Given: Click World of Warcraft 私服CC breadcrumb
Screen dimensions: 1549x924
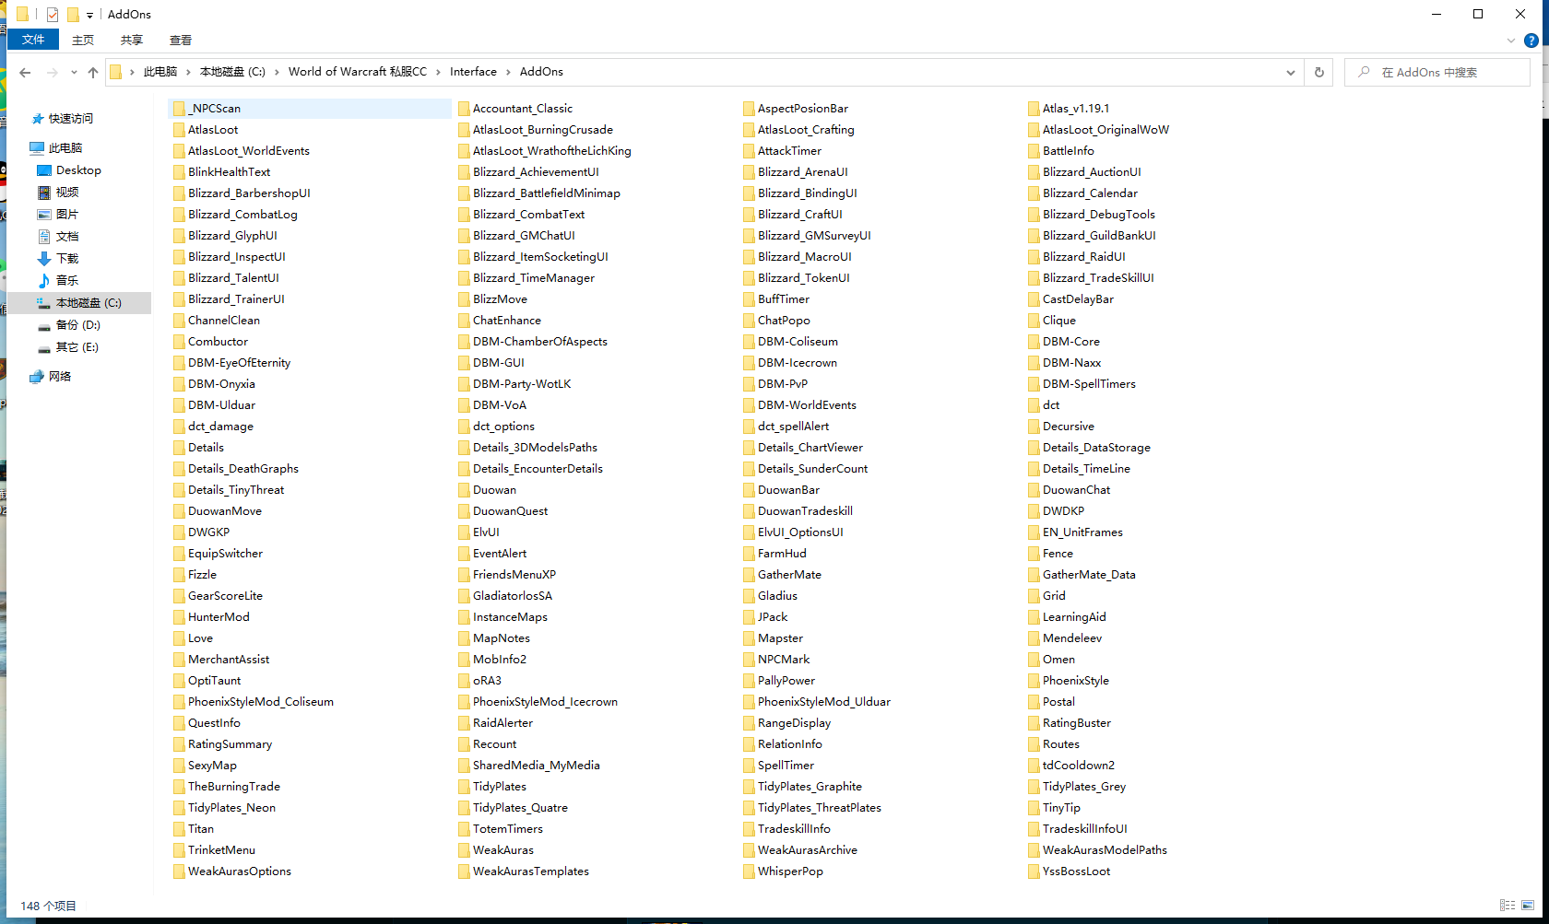Looking at the screenshot, I should (x=358, y=72).
